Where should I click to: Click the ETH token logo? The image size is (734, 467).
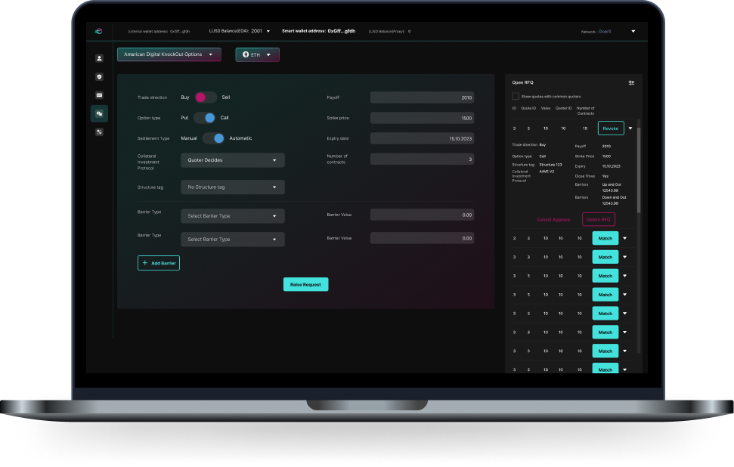pos(244,54)
